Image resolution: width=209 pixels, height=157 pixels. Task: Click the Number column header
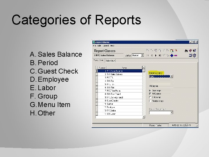[x=102, y=68]
